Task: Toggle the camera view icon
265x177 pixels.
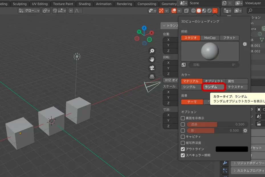Action: tap(152, 68)
